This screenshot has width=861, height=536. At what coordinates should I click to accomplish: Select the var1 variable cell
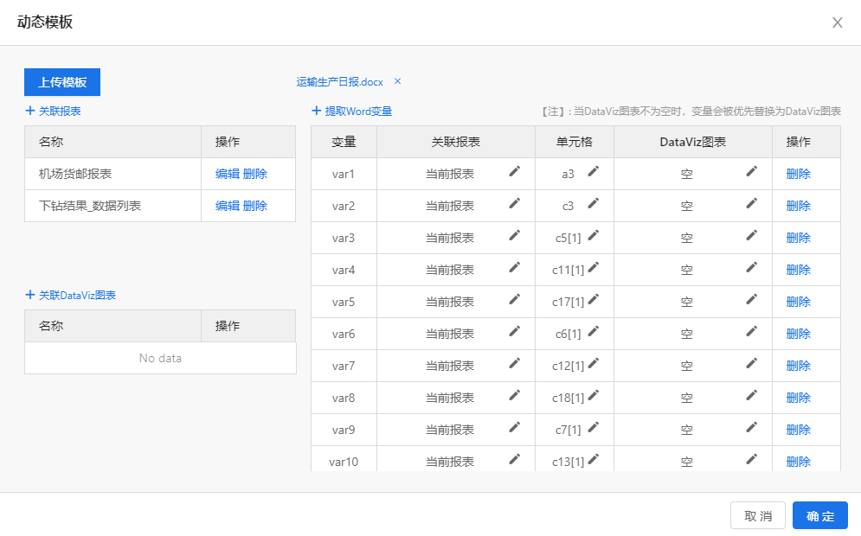[x=344, y=174]
